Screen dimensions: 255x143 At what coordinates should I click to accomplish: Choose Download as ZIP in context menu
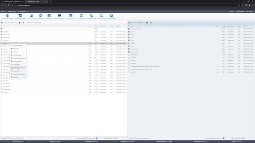pyautogui.click(x=18, y=58)
